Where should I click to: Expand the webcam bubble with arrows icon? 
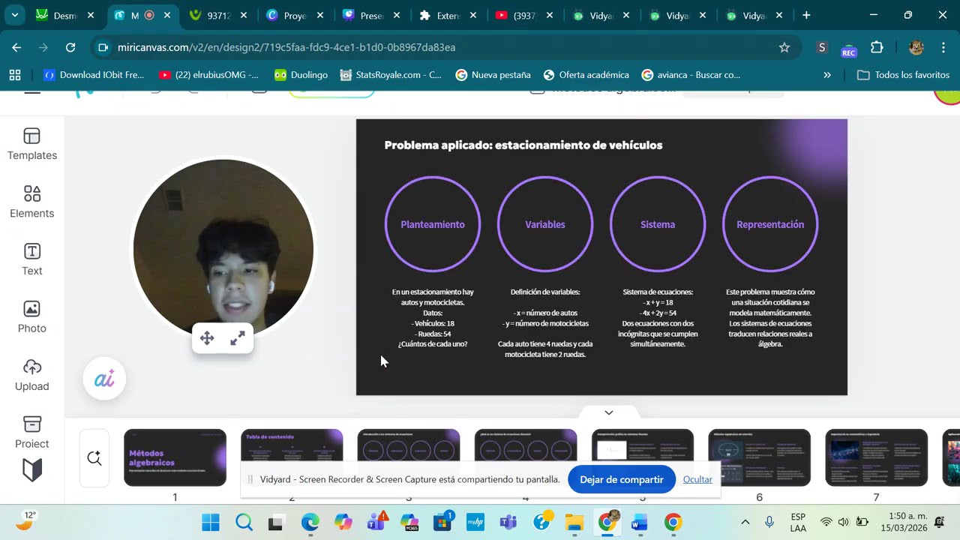pyautogui.click(x=238, y=338)
